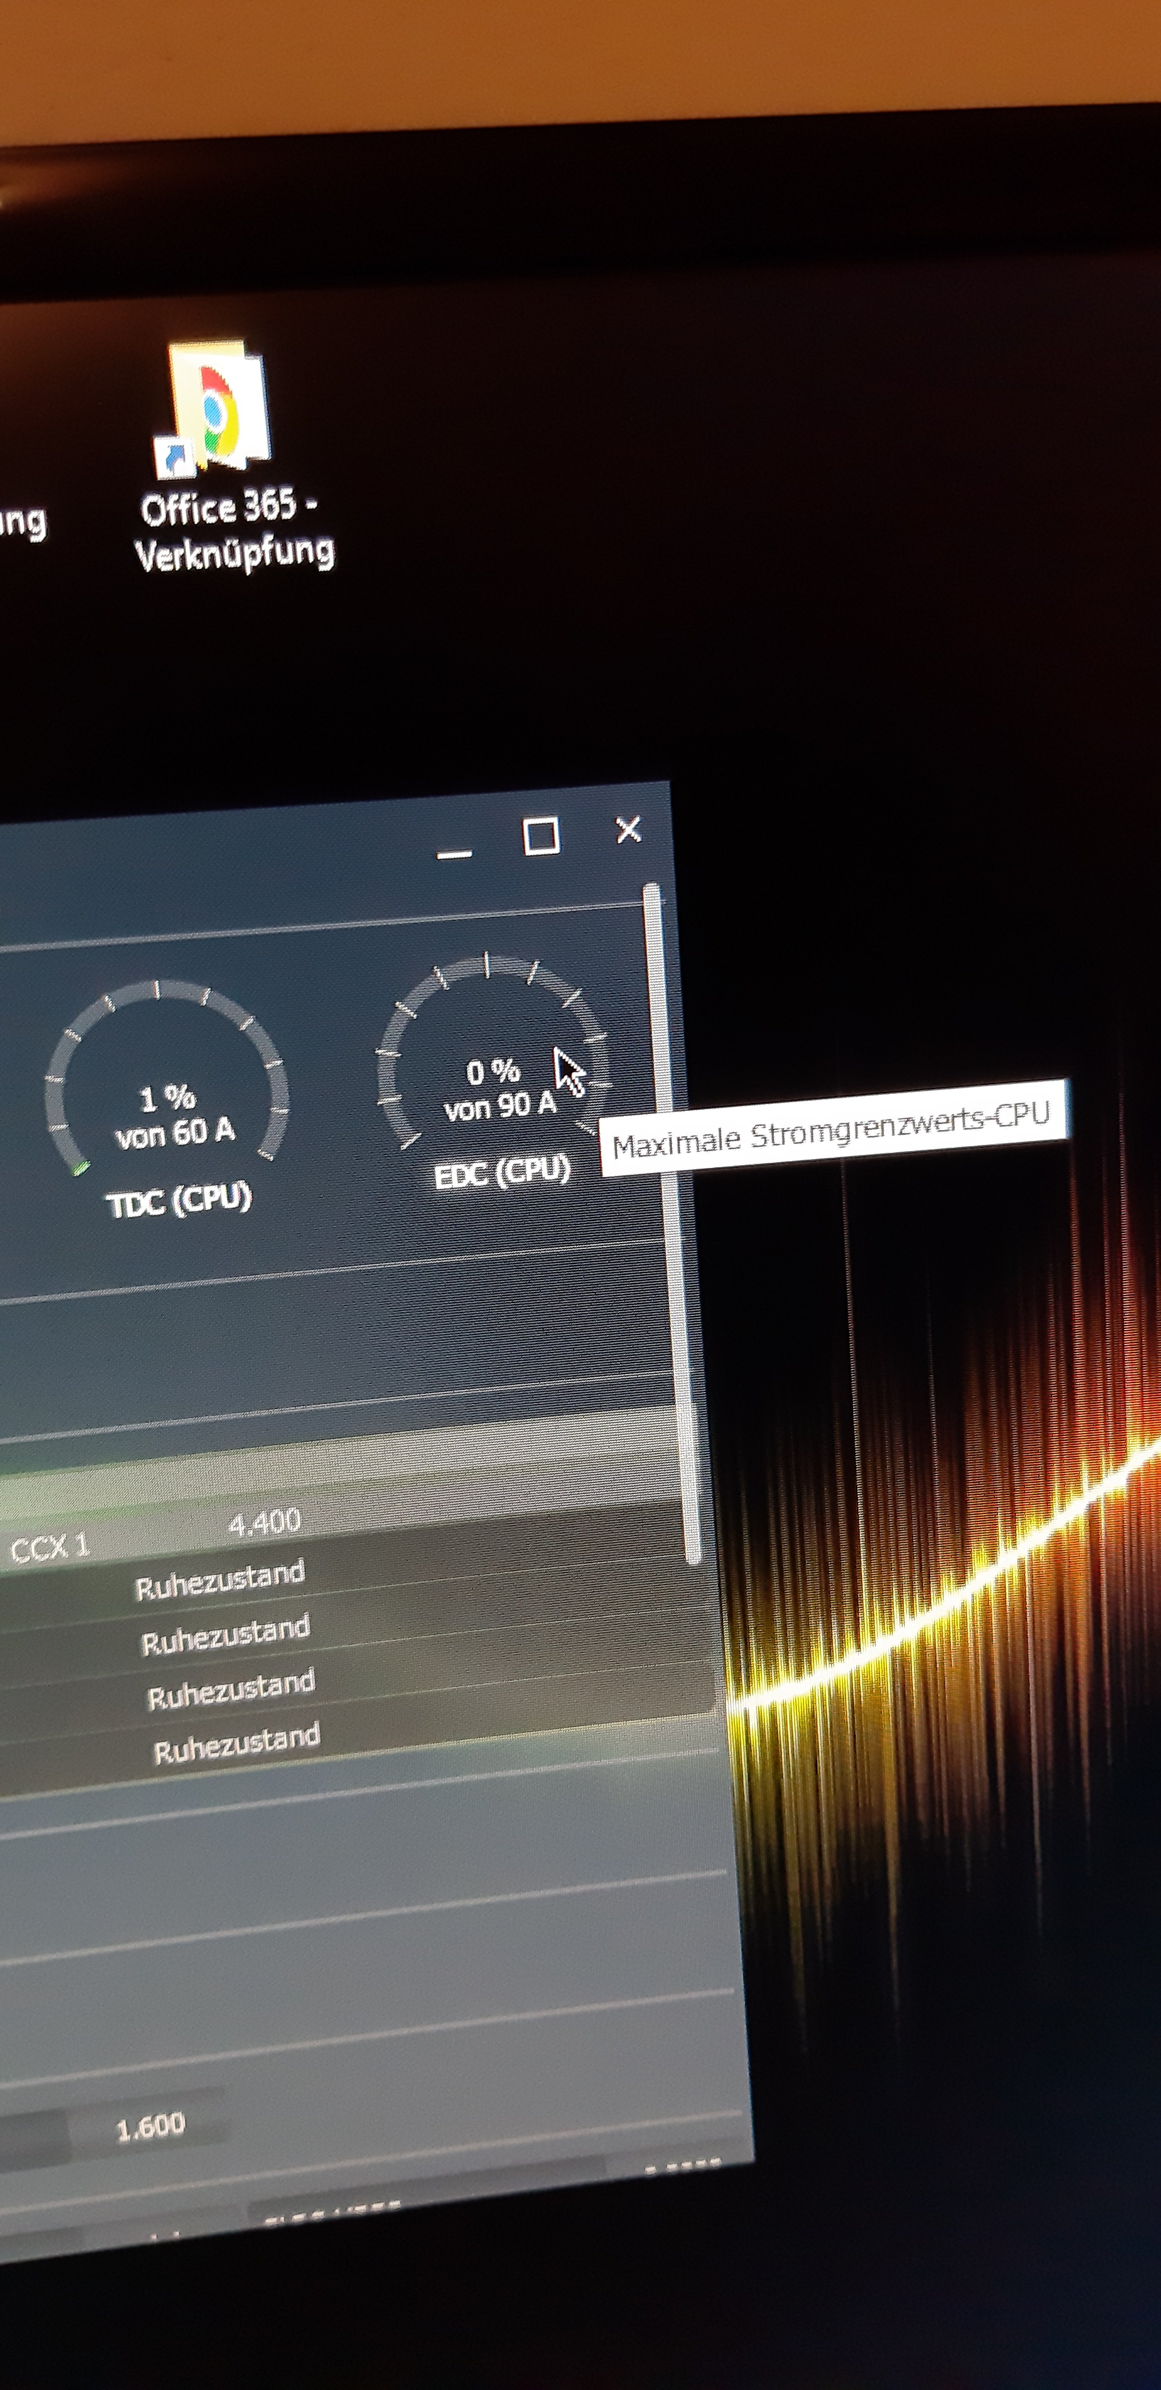The width and height of the screenshot is (1161, 2390).
Task: Close the Ryzen Master window
Action: click(x=629, y=830)
